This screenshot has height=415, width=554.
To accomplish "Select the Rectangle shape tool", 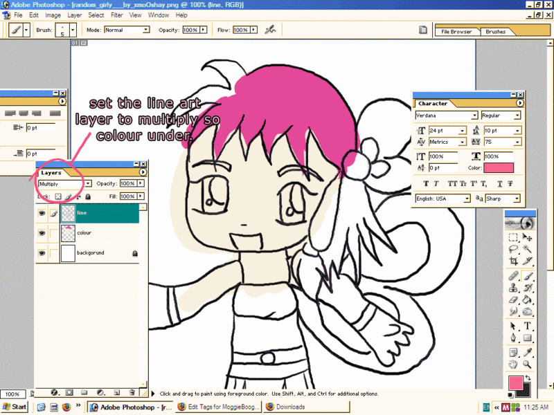I will pos(527,338).
